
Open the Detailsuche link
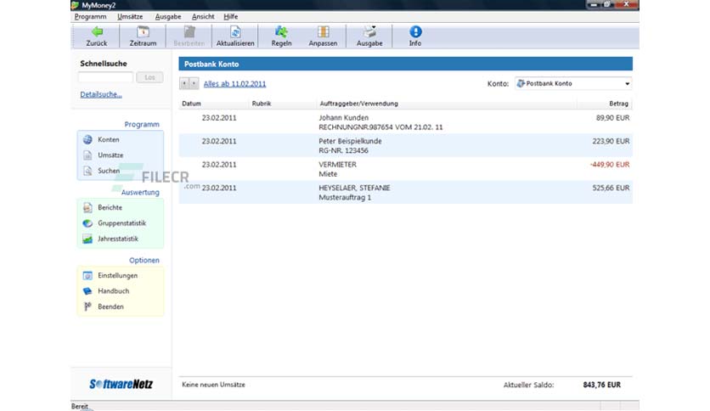(101, 94)
